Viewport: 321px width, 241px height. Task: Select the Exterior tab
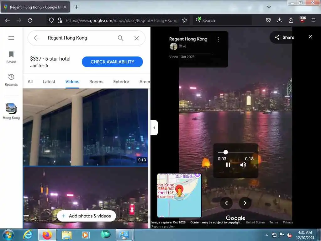[121, 82]
